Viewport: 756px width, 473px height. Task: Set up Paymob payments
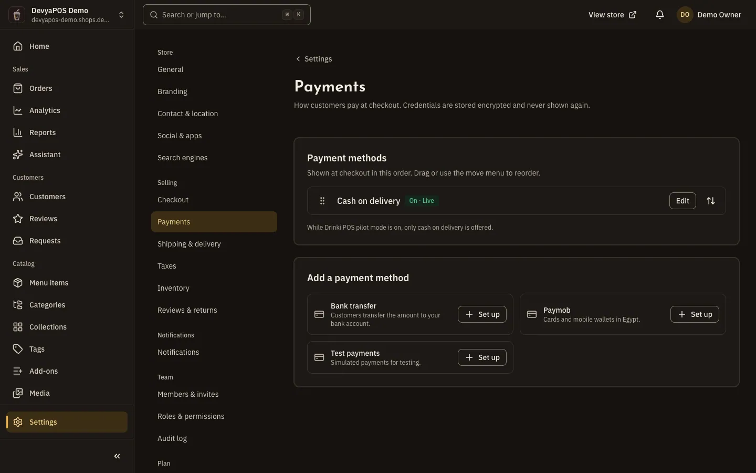point(695,314)
